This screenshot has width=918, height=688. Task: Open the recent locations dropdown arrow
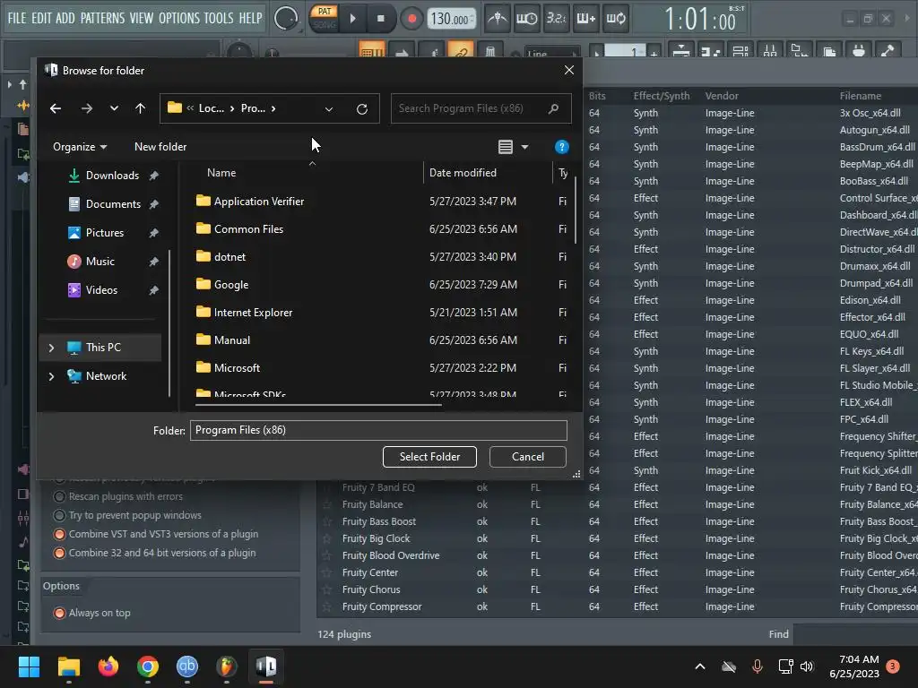point(114,108)
